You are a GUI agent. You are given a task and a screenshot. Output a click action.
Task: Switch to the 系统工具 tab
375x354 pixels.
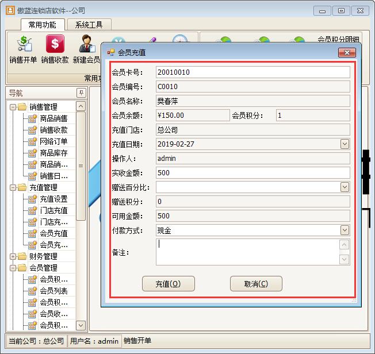[x=89, y=25]
